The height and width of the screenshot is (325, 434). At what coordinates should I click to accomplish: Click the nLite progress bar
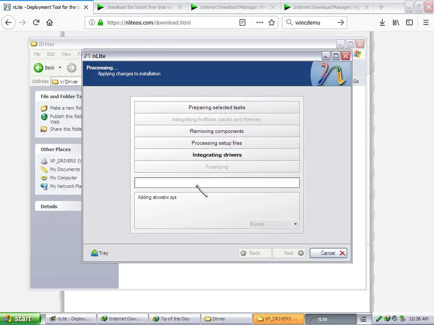pyautogui.click(x=217, y=183)
